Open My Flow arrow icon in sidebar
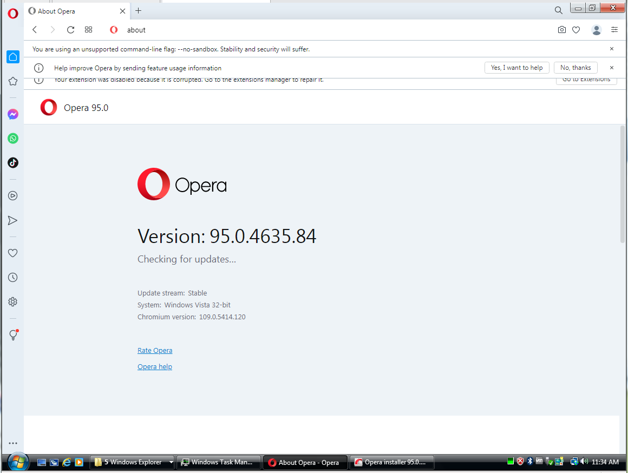This screenshot has width=628, height=473. click(x=13, y=221)
